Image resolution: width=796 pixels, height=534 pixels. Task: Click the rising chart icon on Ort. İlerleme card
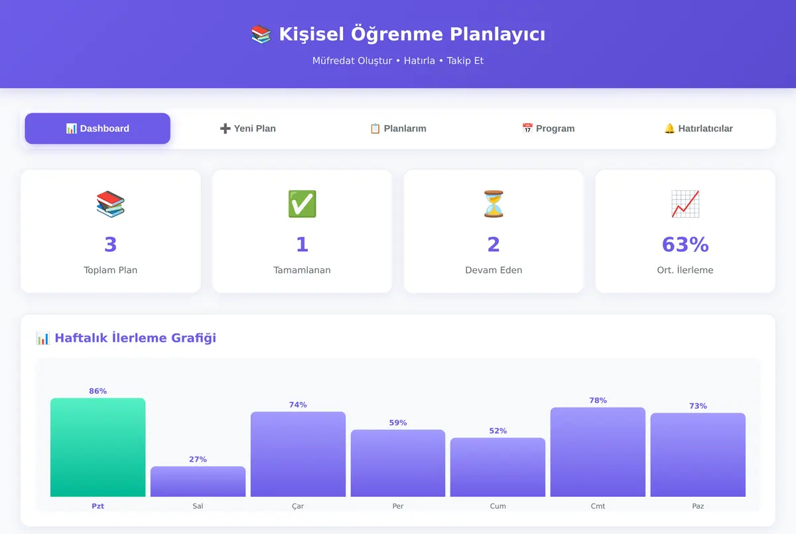[685, 204]
